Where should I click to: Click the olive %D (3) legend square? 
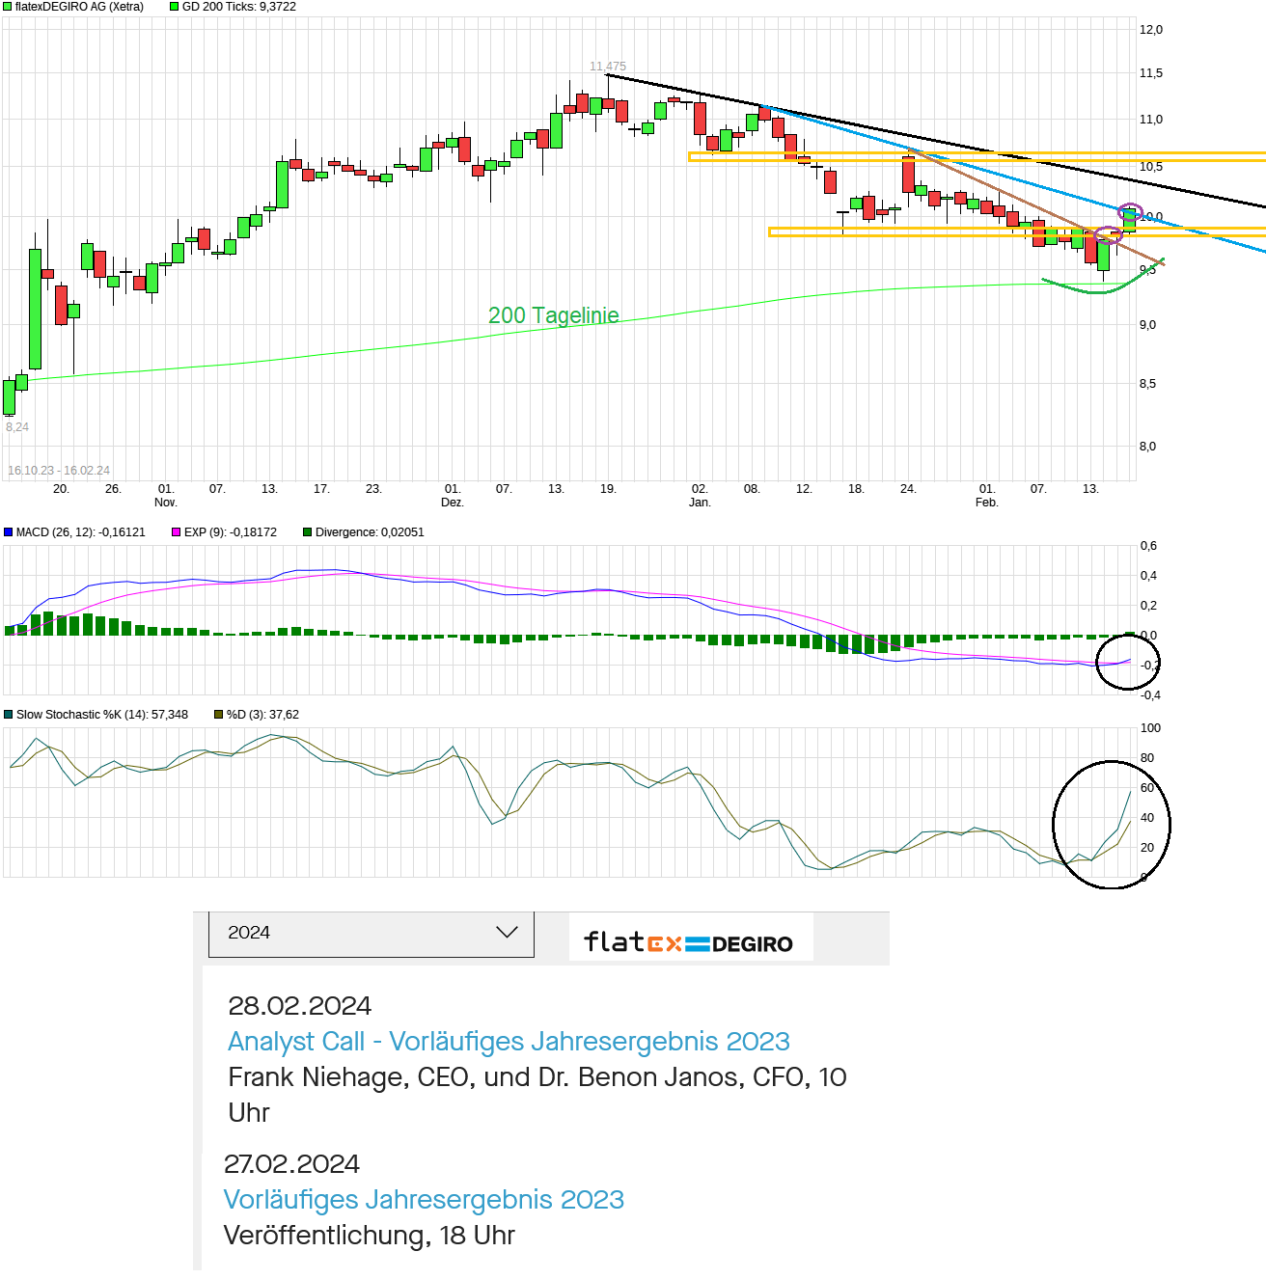[218, 715]
